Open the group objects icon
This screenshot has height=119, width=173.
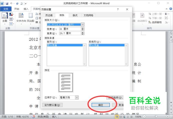pyautogui.click(x=167, y=18)
